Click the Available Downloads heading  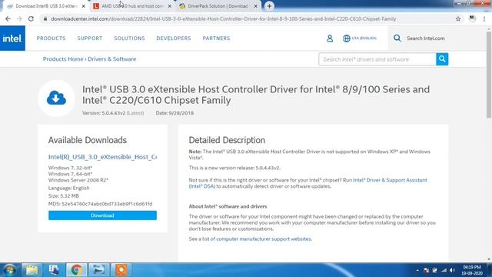click(x=88, y=140)
